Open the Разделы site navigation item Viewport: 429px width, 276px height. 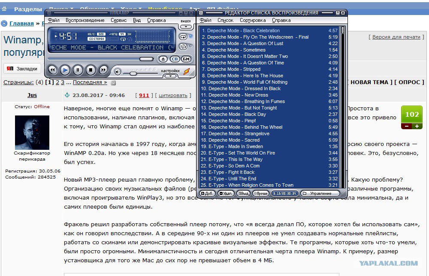point(28,9)
